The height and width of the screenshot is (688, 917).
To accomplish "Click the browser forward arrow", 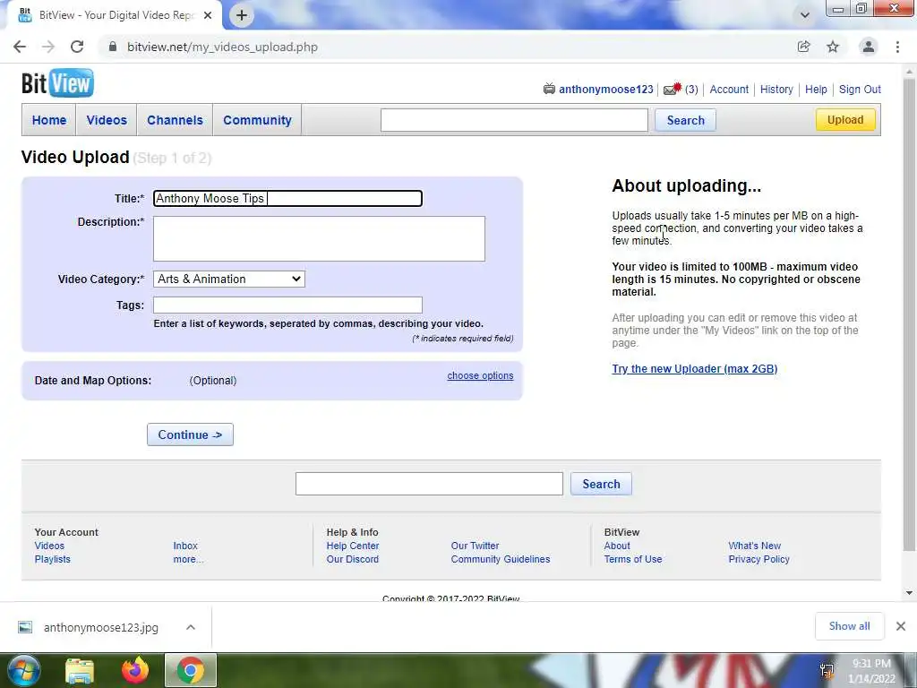I will click(x=48, y=47).
